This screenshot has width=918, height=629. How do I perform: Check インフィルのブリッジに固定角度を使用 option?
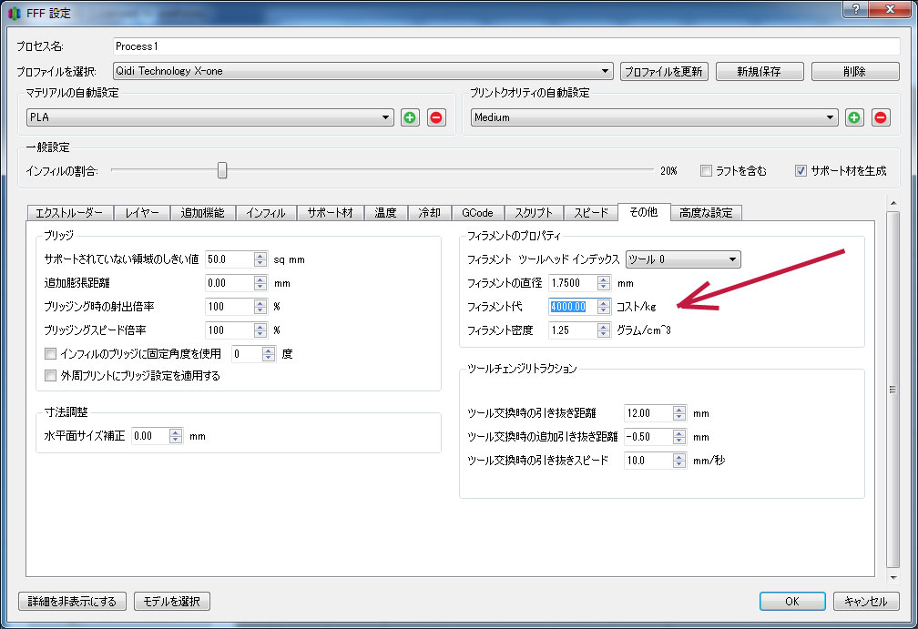(51, 353)
